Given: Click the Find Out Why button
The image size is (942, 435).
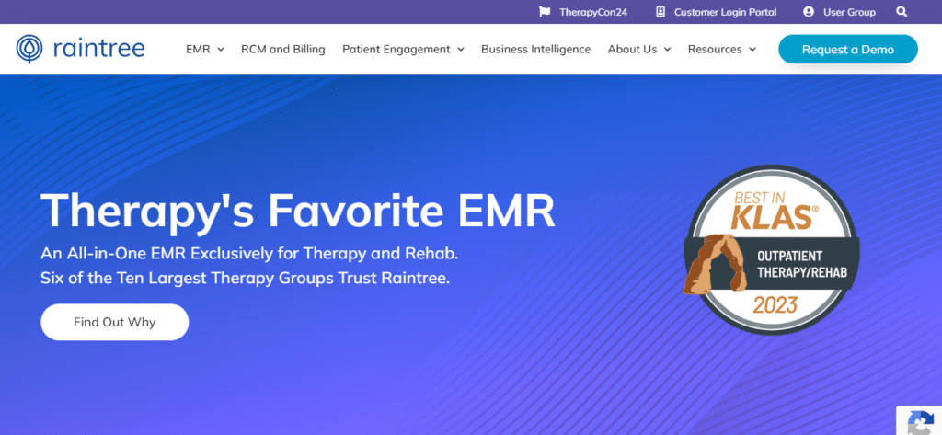Looking at the screenshot, I should point(115,322).
